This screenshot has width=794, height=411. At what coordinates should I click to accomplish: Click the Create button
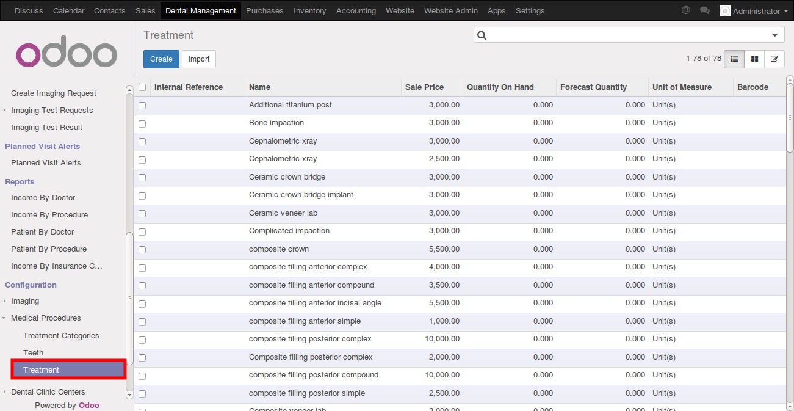(161, 59)
